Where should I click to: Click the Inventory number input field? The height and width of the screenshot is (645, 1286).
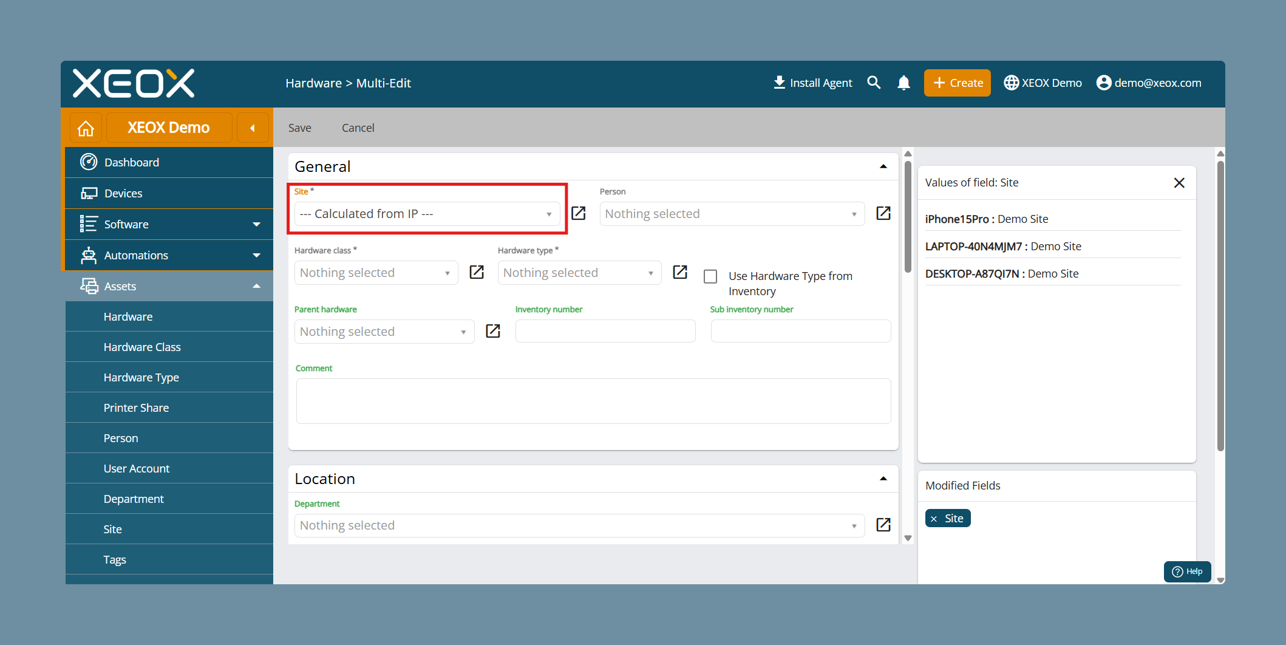coord(605,331)
